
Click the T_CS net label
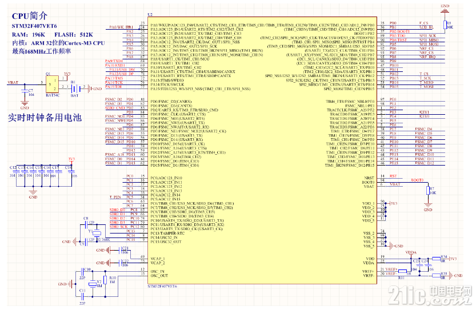(424, 74)
